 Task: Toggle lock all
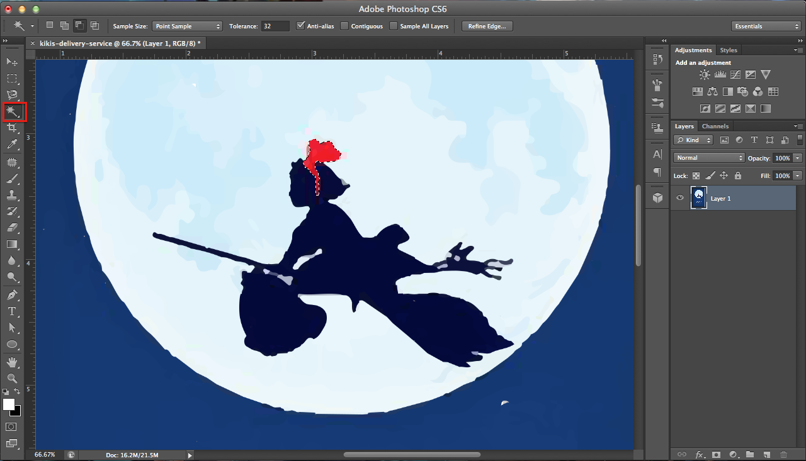tap(738, 176)
